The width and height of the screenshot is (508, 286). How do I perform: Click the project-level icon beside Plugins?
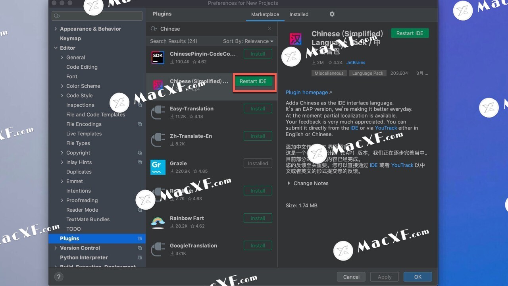[x=140, y=238]
